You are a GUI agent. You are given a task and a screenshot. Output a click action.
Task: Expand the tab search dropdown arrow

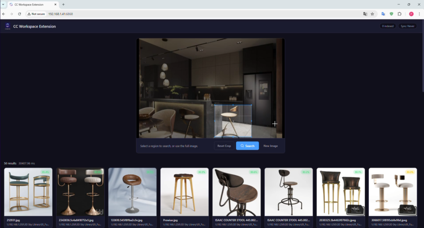[x=3, y=4]
